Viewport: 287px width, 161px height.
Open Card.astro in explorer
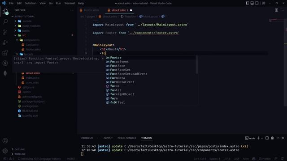pos(32,45)
